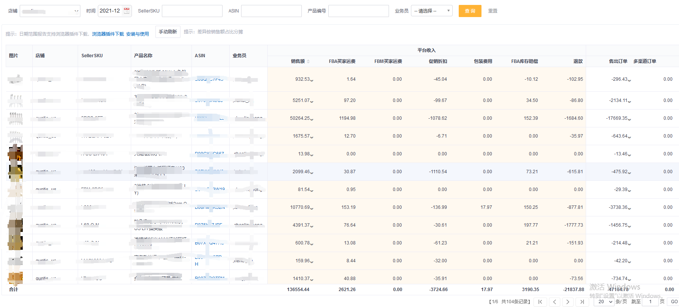Click the 促销折扣 column header
Screen dimensions: 679x307
click(x=438, y=61)
